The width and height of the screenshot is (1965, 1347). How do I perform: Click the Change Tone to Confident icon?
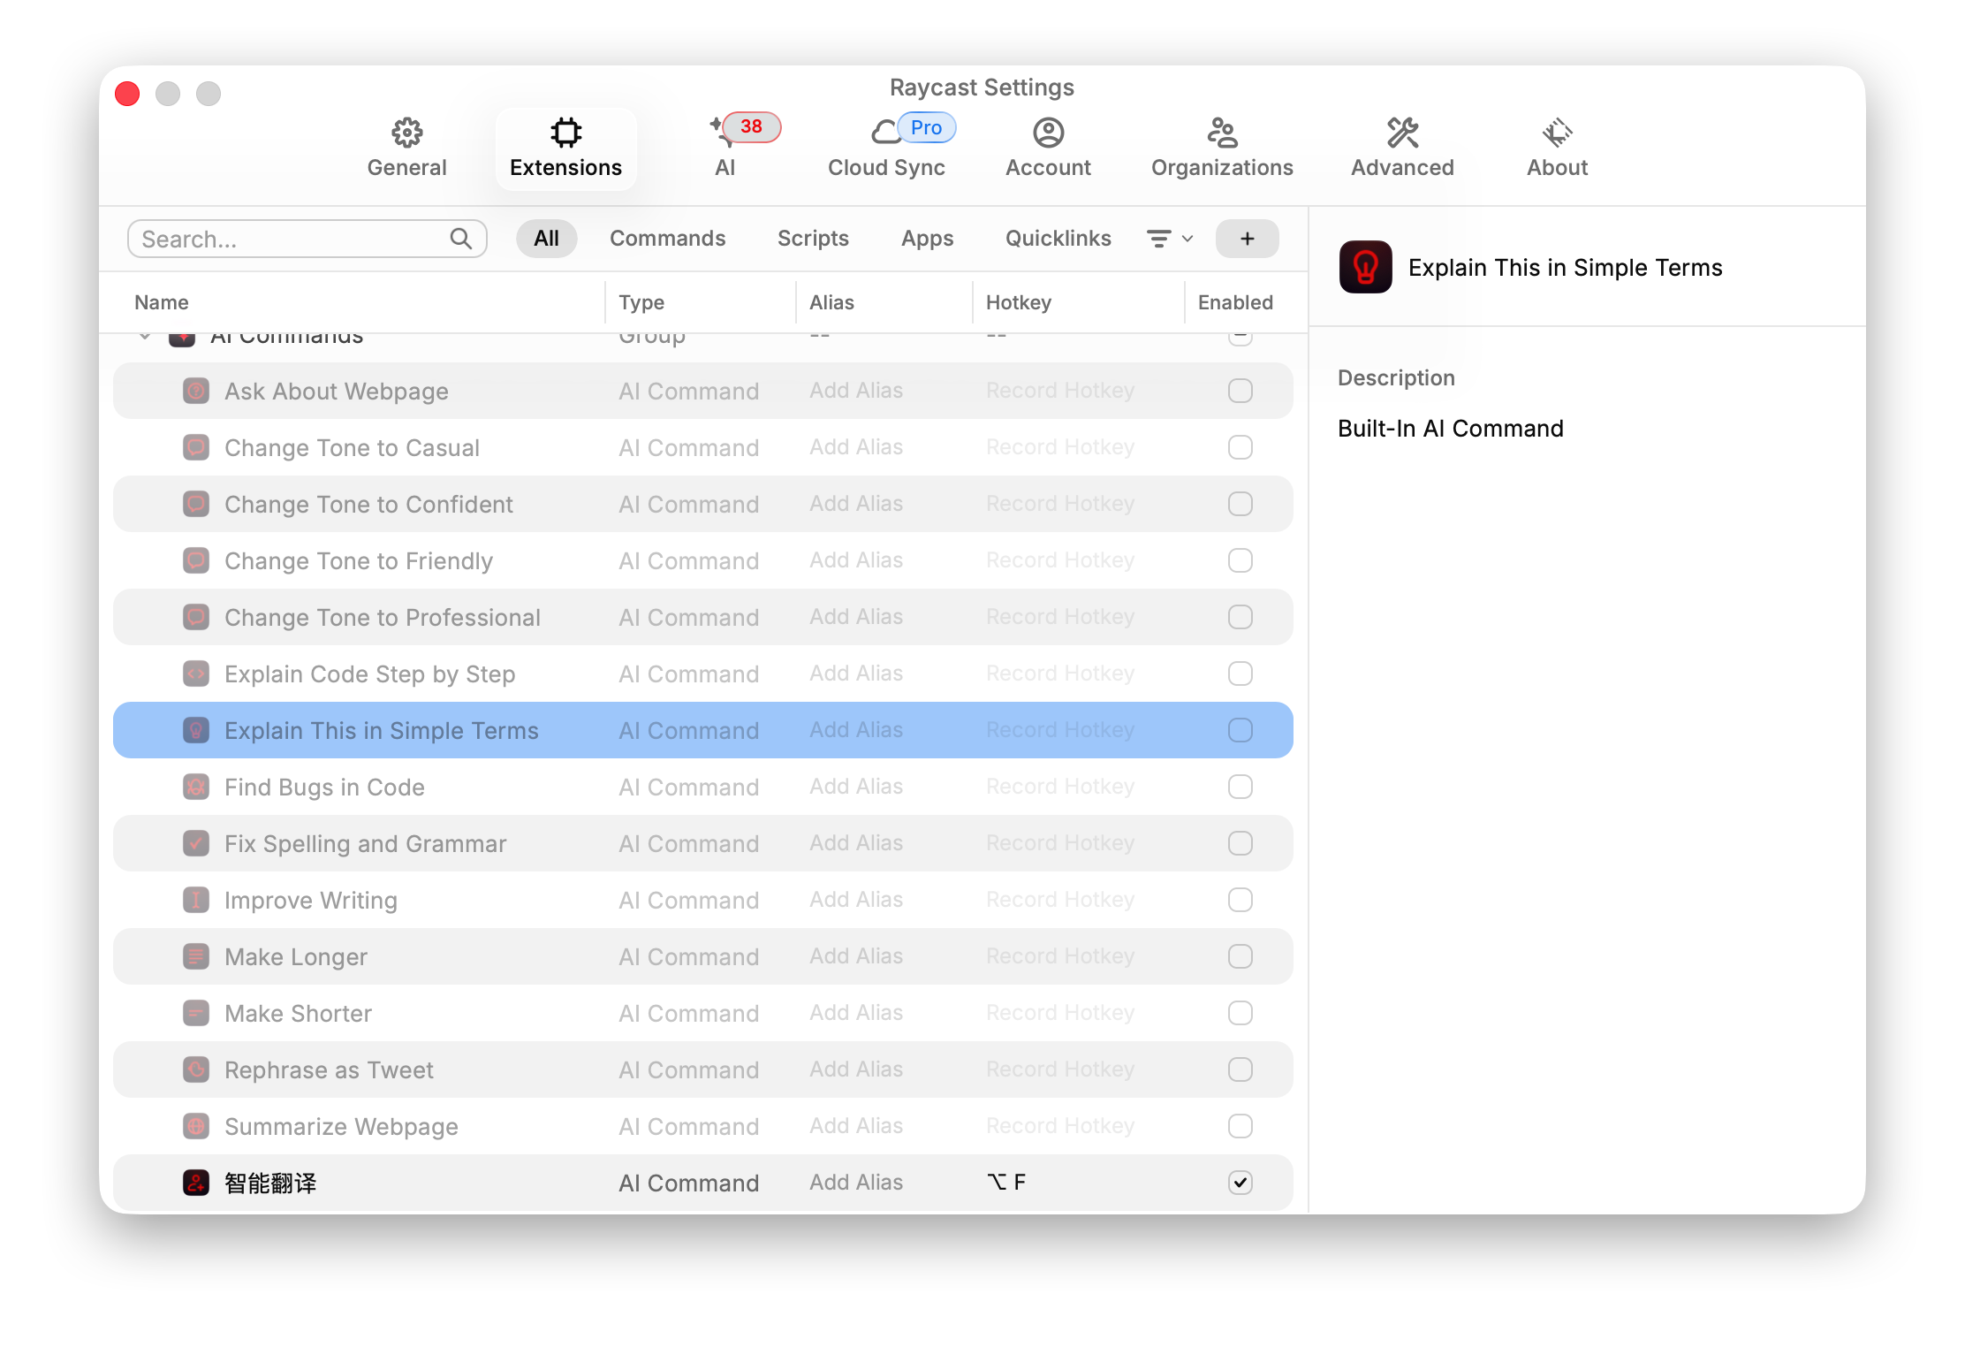196,504
